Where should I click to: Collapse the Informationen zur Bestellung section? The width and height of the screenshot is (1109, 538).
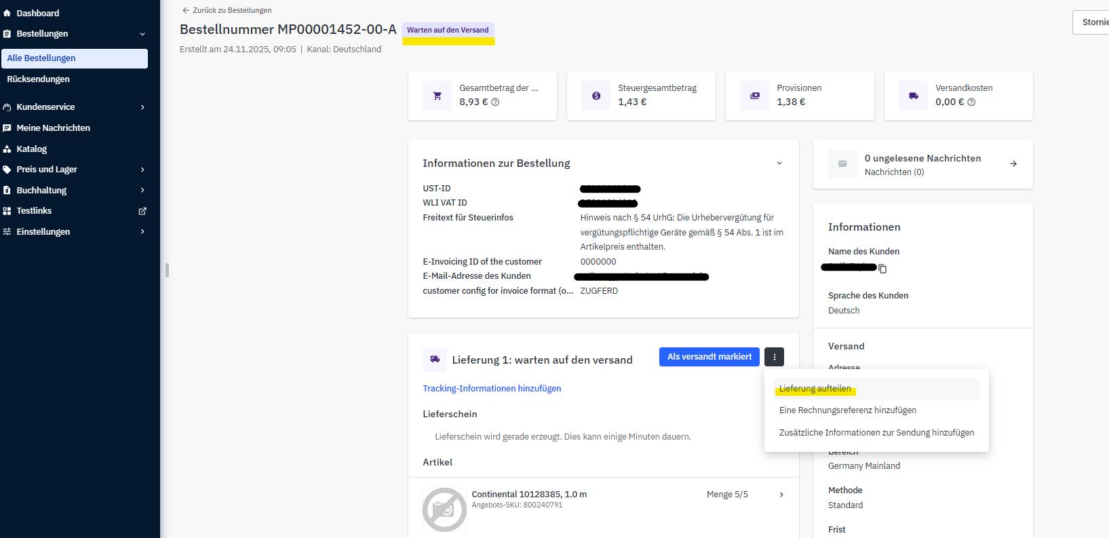(779, 164)
